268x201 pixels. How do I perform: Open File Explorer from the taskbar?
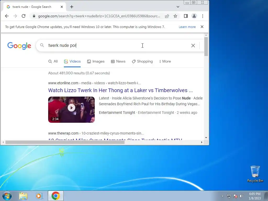23,196
